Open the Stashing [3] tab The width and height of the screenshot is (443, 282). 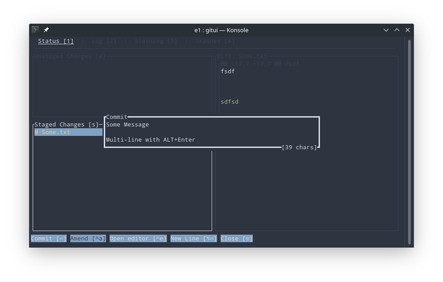click(156, 41)
